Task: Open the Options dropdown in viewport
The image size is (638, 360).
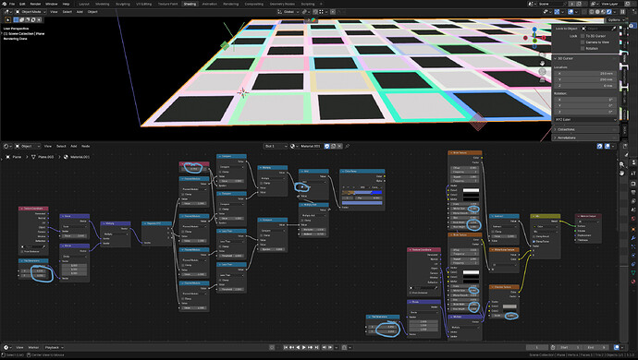Action: (x=616, y=19)
